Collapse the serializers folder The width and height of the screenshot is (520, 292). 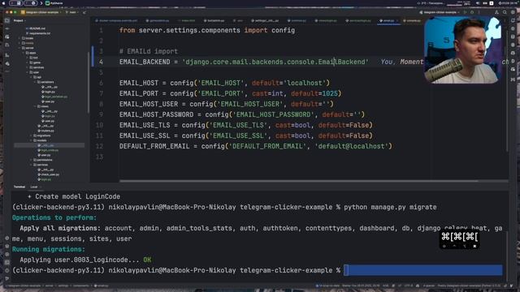tap(35, 82)
